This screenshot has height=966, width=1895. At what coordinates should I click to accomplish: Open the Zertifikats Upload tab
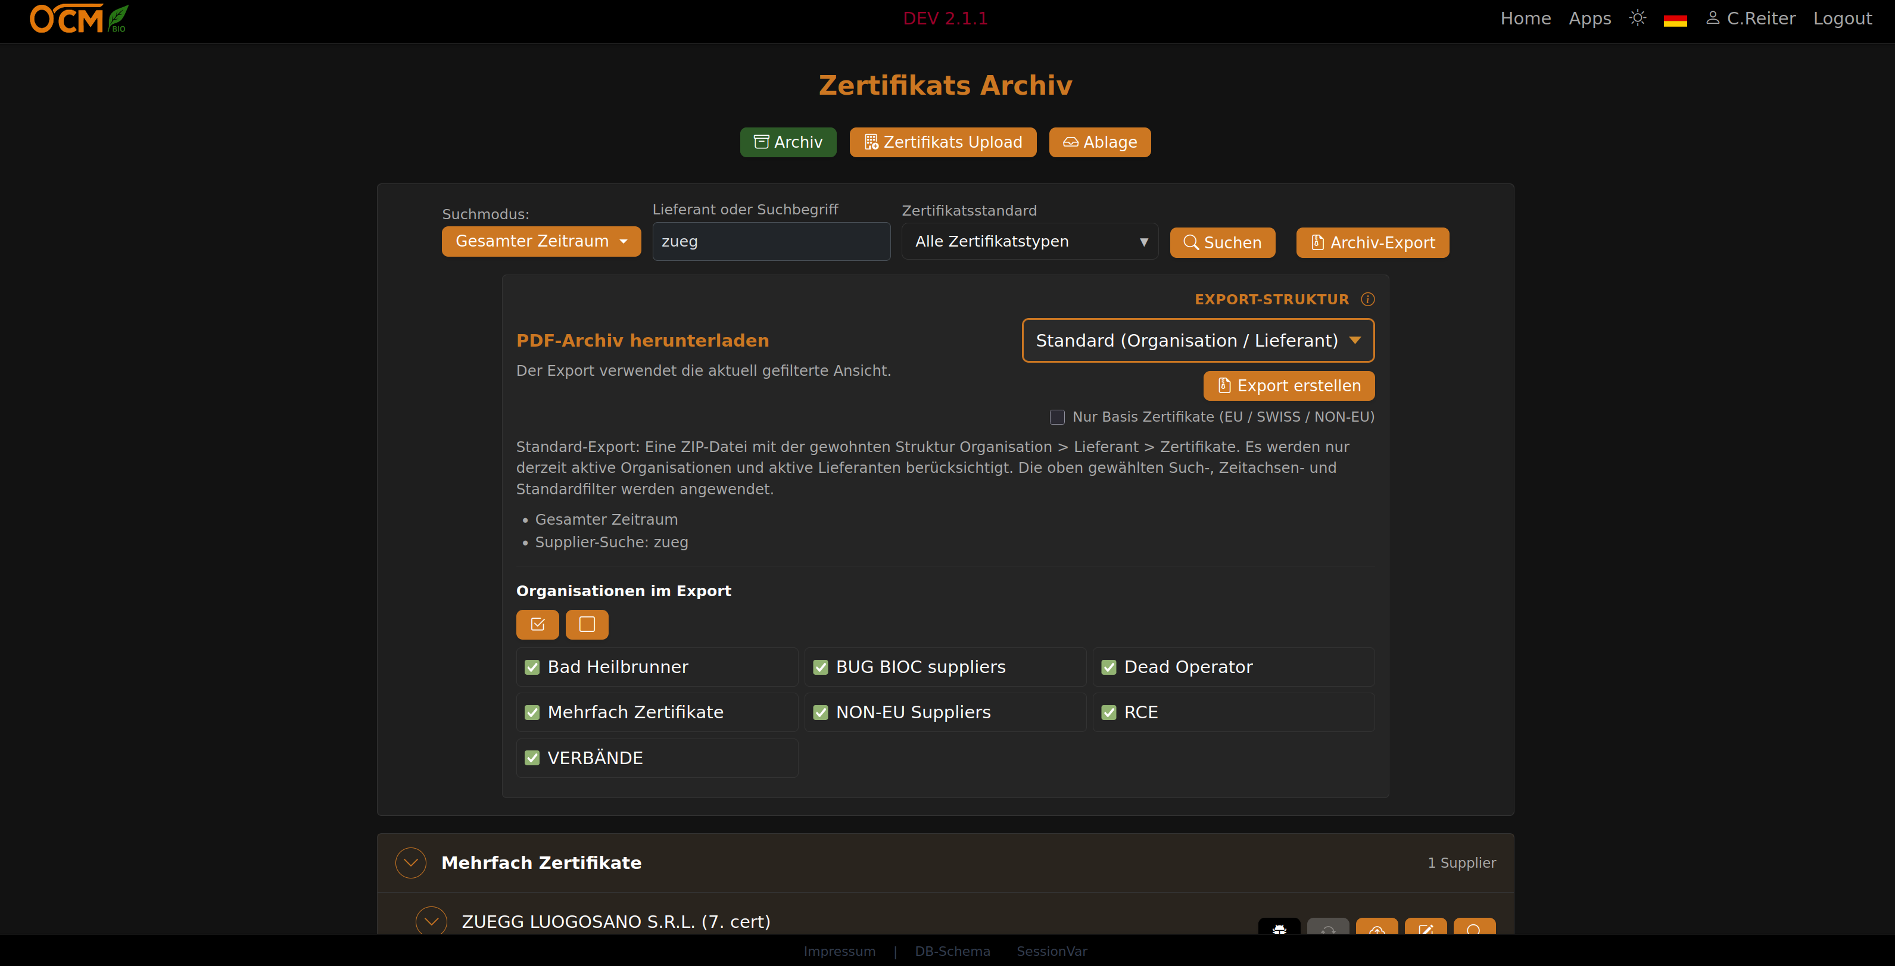943,142
